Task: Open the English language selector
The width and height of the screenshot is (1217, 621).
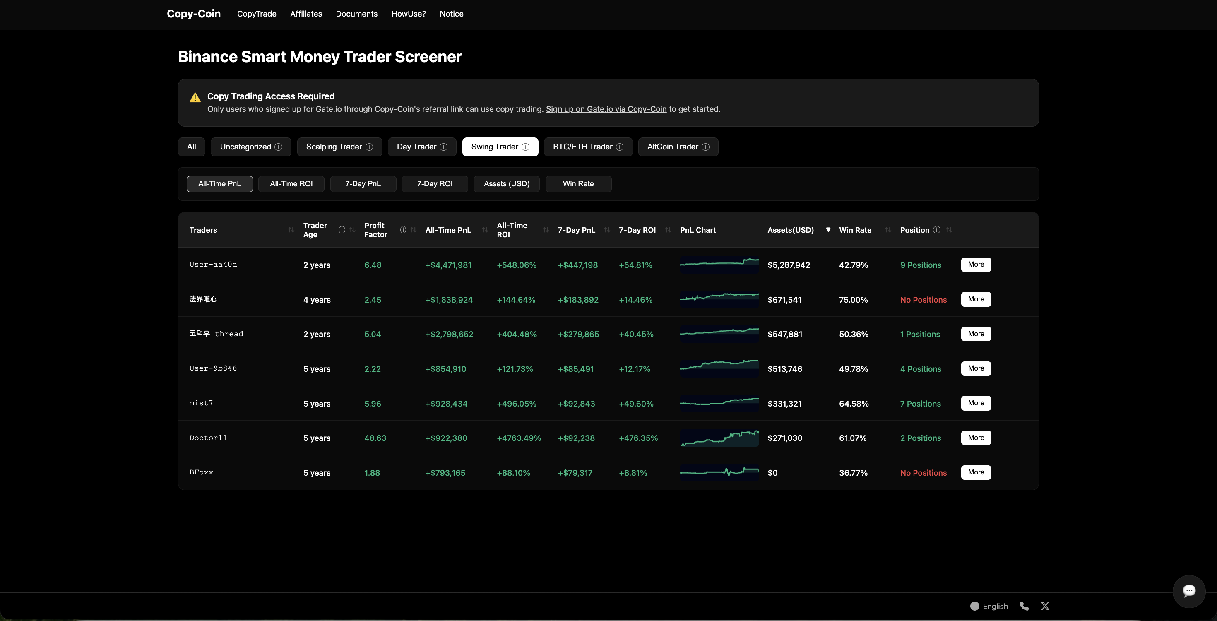Action: (989, 606)
